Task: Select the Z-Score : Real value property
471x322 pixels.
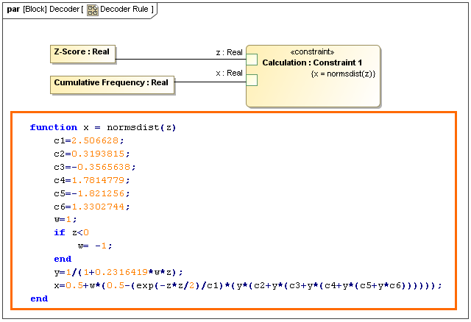Action: point(81,52)
